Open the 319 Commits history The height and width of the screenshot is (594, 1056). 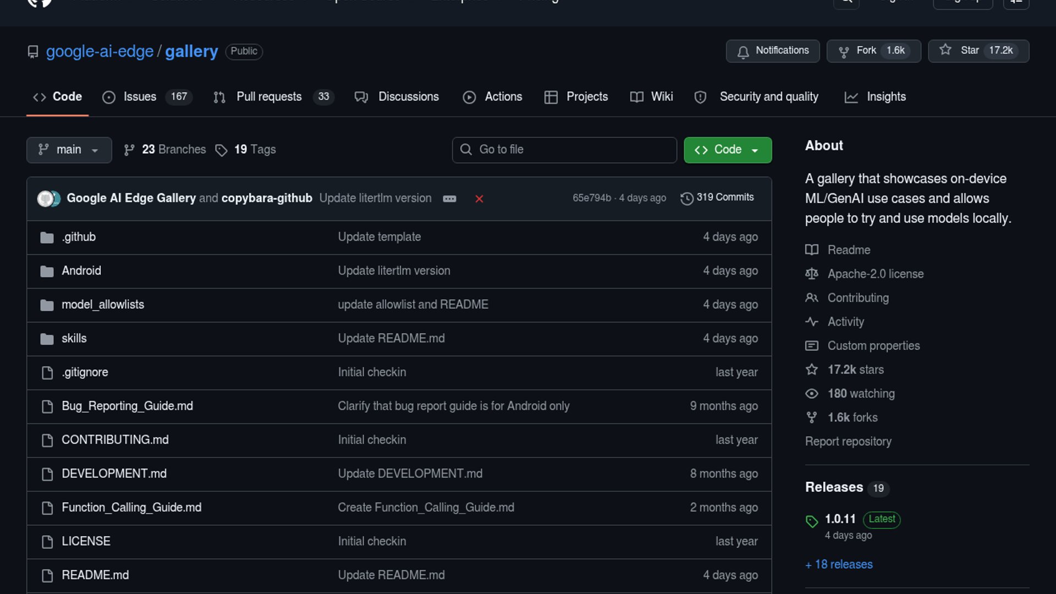tap(717, 197)
